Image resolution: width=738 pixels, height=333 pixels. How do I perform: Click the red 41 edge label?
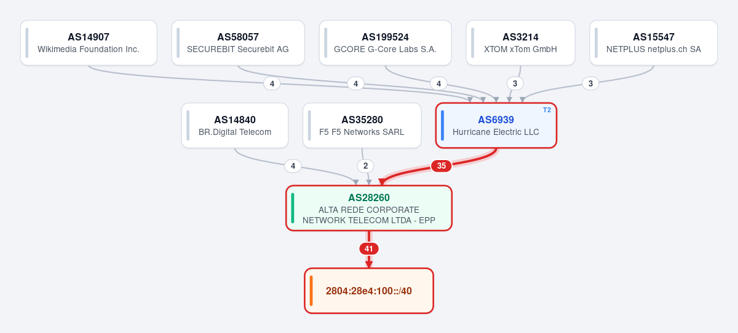pos(369,248)
